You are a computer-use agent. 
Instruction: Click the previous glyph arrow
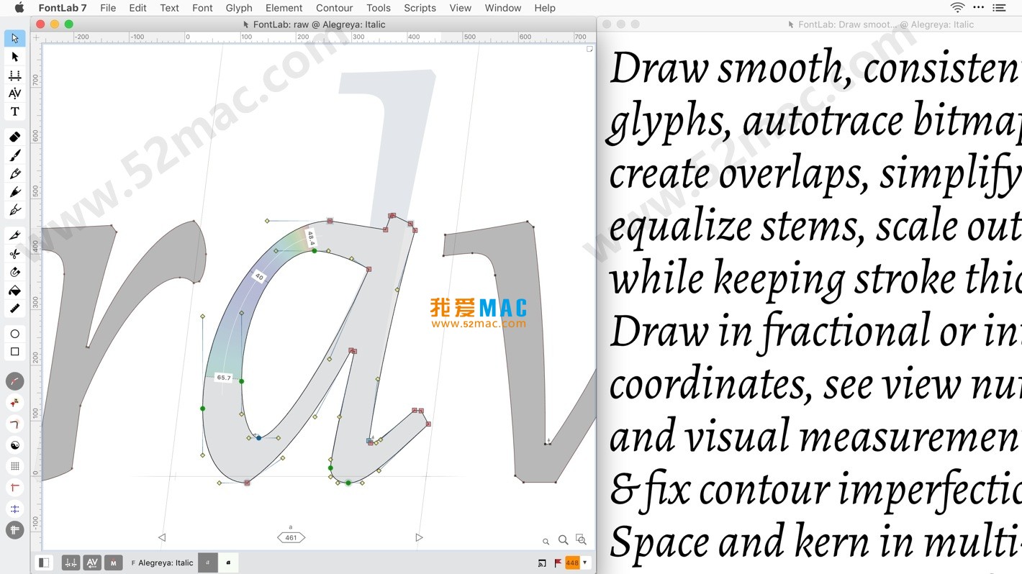coord(161,537)
